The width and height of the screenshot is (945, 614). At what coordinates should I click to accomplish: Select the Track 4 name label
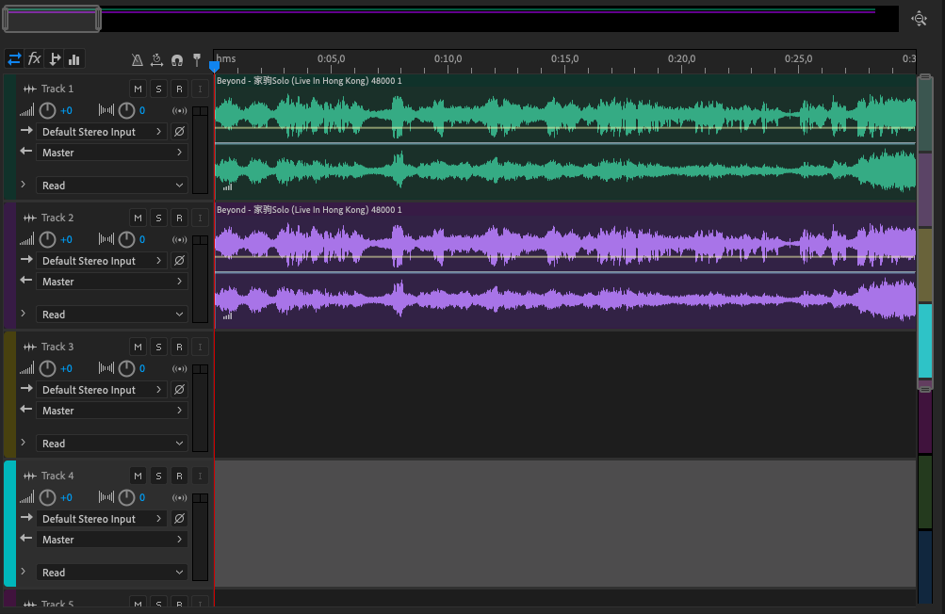[57, 476]
